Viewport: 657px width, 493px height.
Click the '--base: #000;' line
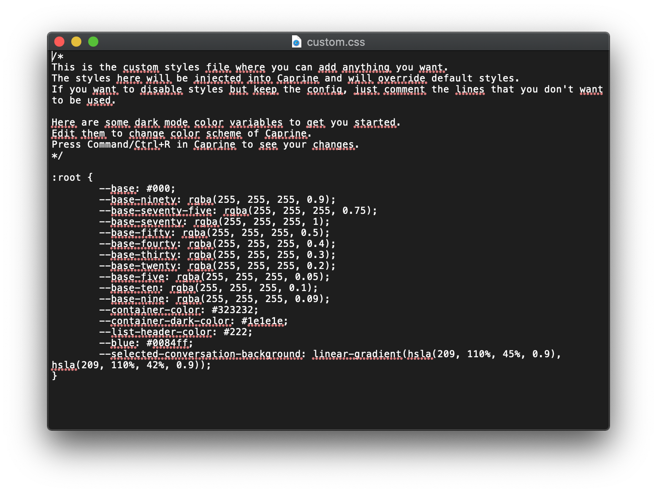pyautogui.click(x=137, y=188)
